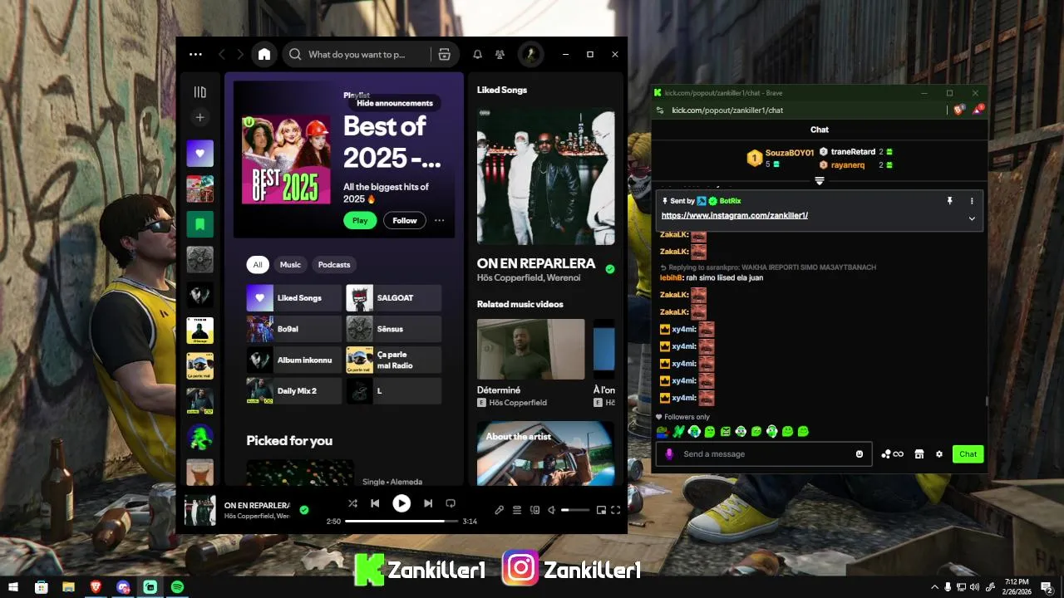Open the Liked Songs tile
Viewport: 1064px width, 598px height.
coord(293,297)
